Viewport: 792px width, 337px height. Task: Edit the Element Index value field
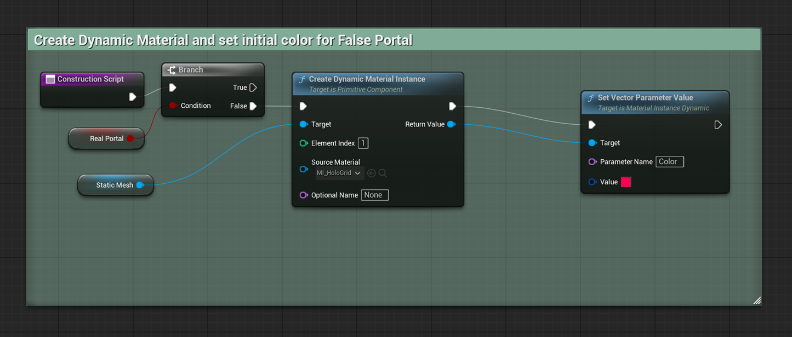click(363, 143)
